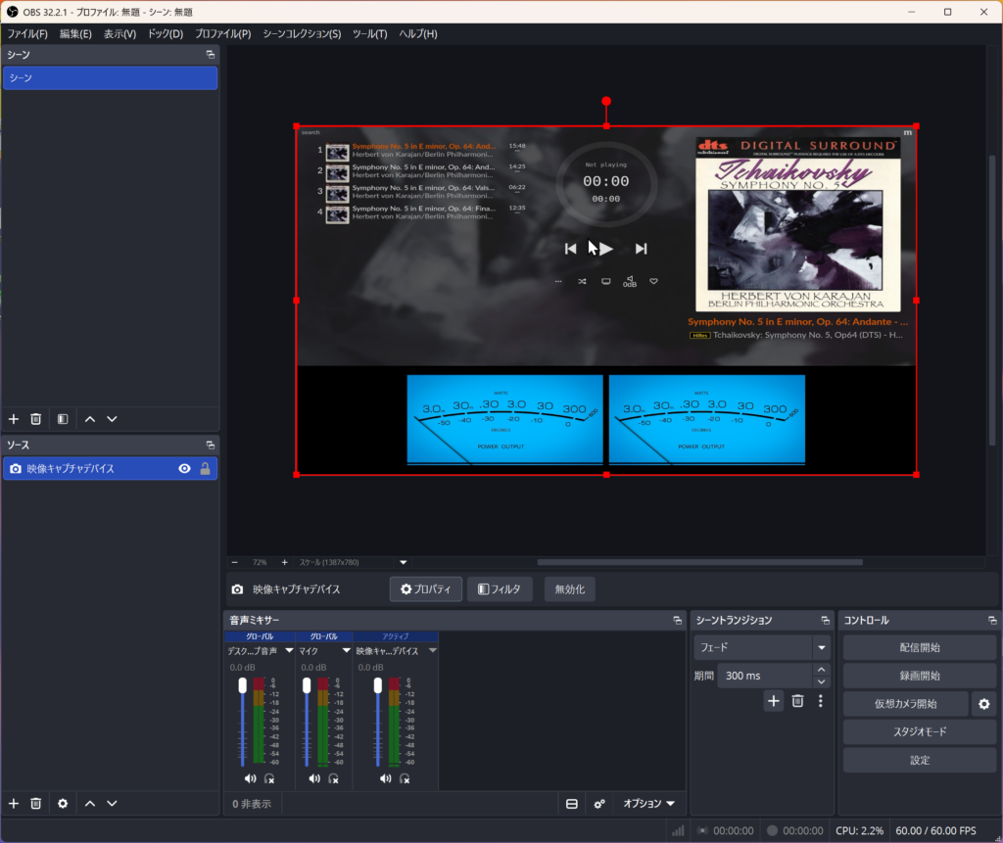Click the マイク volume fader
Viewport: 1003px width, 843px height.
[307, 685]
